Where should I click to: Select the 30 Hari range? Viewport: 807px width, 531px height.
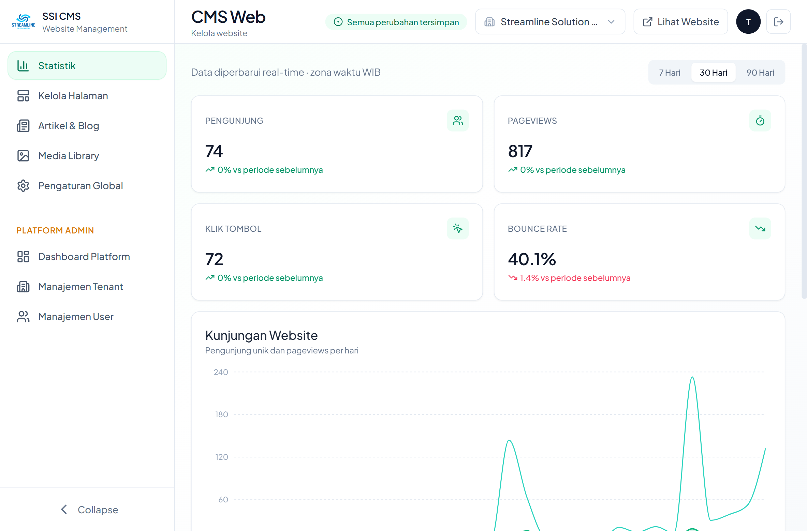click(713, 73)
